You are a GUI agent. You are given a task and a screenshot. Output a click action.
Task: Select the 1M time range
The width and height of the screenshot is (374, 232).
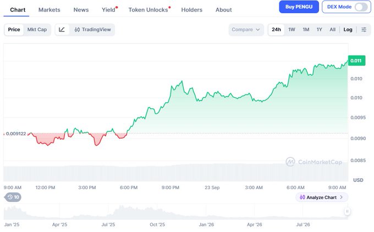pos(306,30)
